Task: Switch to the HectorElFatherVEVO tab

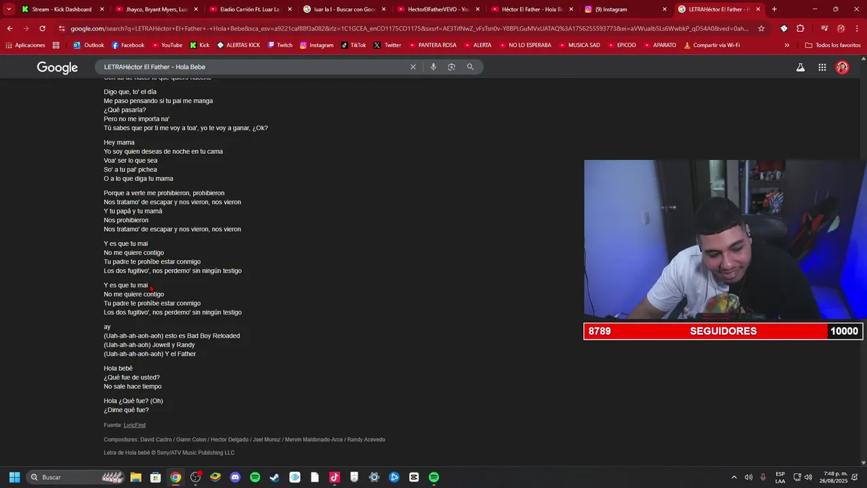Action: [438, 9]
